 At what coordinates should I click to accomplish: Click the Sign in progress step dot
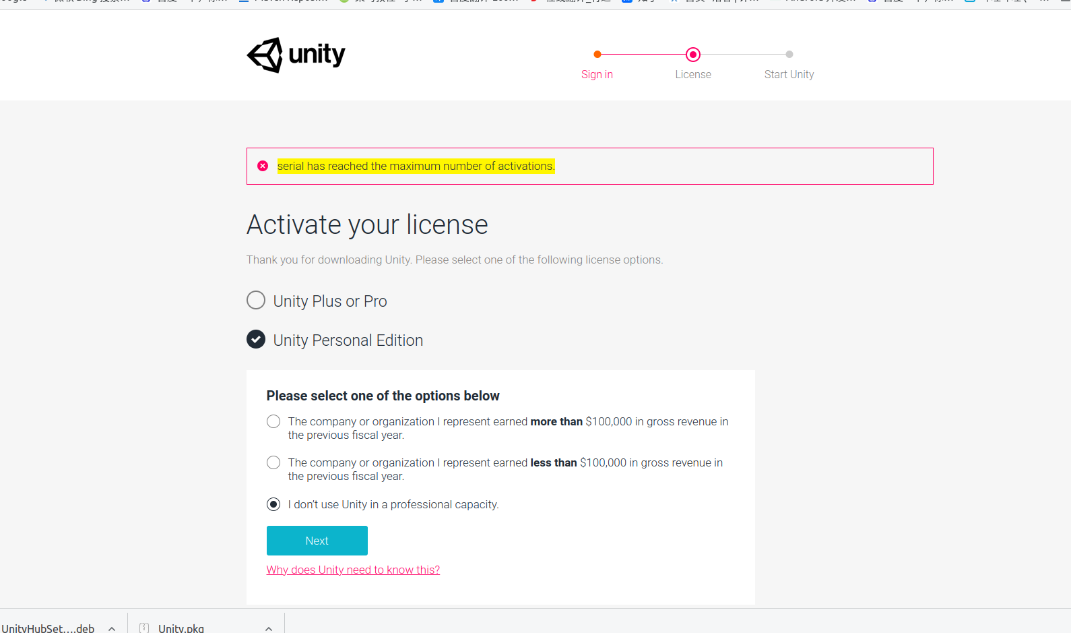pos(597,54)
